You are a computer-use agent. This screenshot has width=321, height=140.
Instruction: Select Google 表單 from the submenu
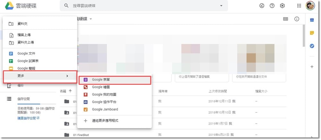115,80
